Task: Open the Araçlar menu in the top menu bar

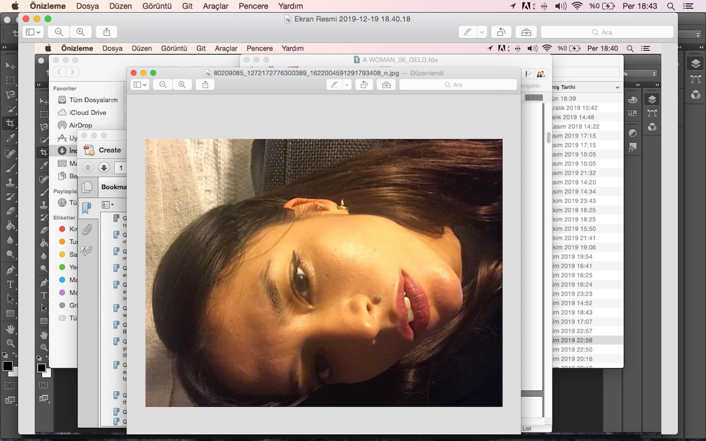Action: click(x=216, y=6)
